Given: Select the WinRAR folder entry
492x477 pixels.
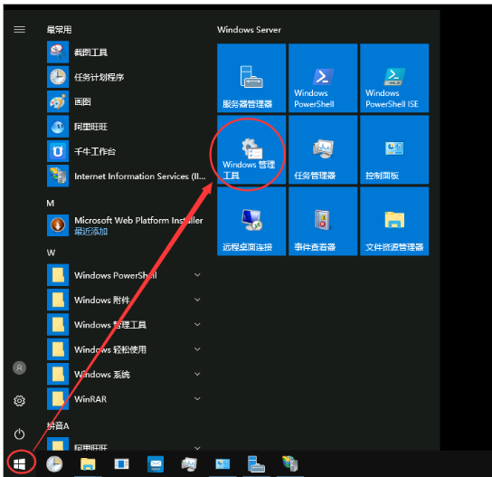Looking at the screenshot, I should pyautogui.click(x=126, y=399).
